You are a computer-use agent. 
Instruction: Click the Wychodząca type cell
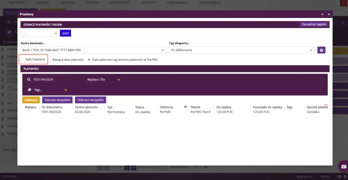pos(116,112)
